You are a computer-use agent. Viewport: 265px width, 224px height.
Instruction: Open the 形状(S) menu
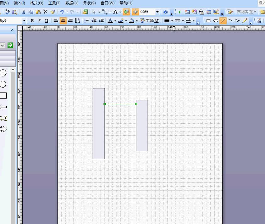[x=89, y=3]
